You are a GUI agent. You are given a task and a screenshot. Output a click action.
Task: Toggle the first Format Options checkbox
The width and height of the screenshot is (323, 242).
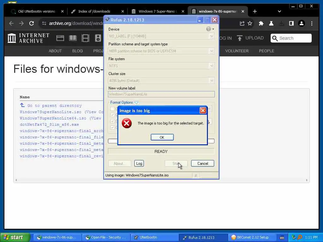tap(113, 109)
